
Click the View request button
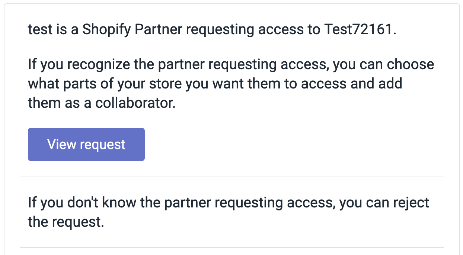click(86, 144)
